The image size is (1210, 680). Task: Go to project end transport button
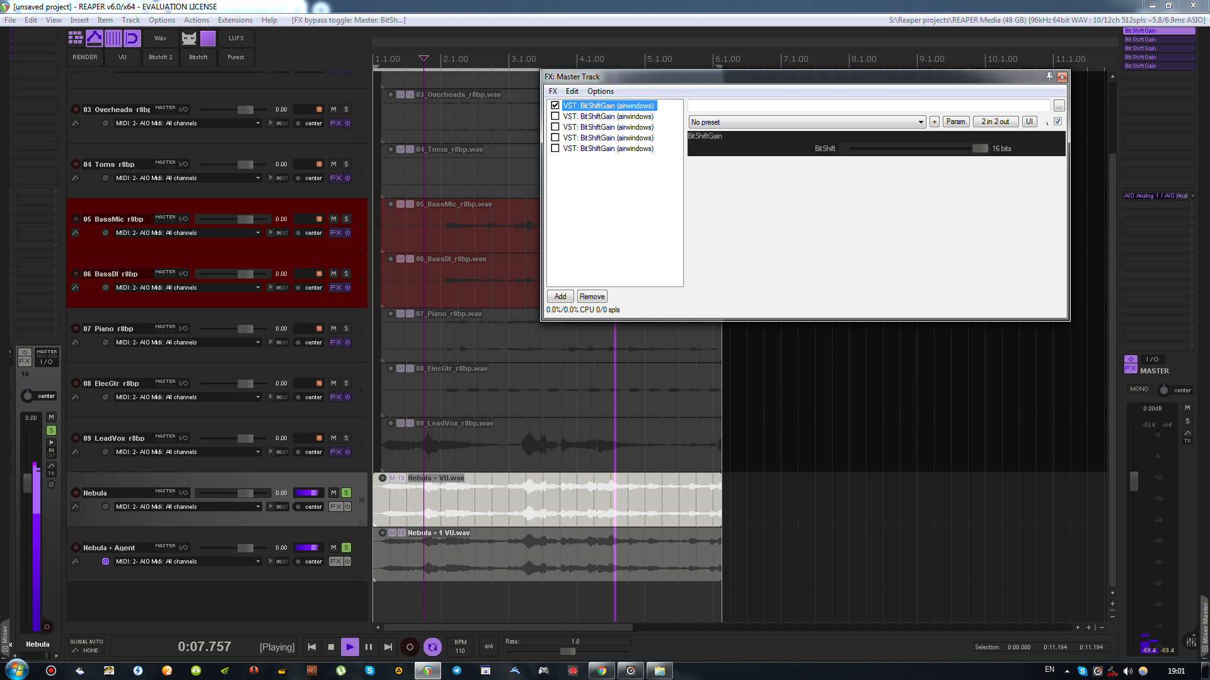pyautogui.click(x=388, y=647)
